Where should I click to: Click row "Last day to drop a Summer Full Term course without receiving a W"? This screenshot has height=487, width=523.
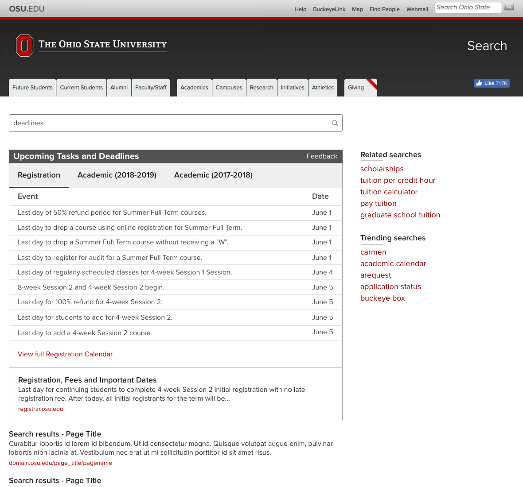click(176, 243)
